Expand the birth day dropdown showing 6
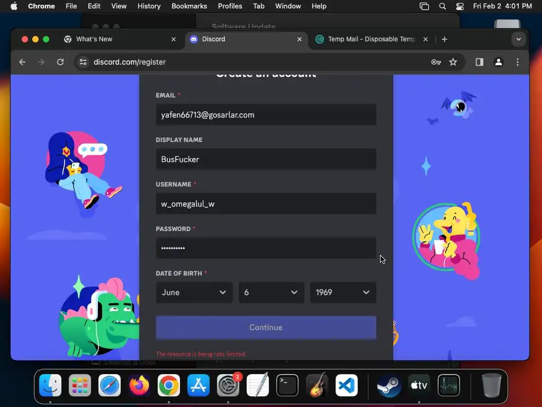The width and height of the screenshot is (542, 407). 272,293
